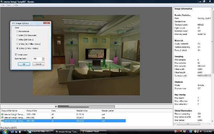Open the File menu
214x134 pixels.
coord(3,5)
